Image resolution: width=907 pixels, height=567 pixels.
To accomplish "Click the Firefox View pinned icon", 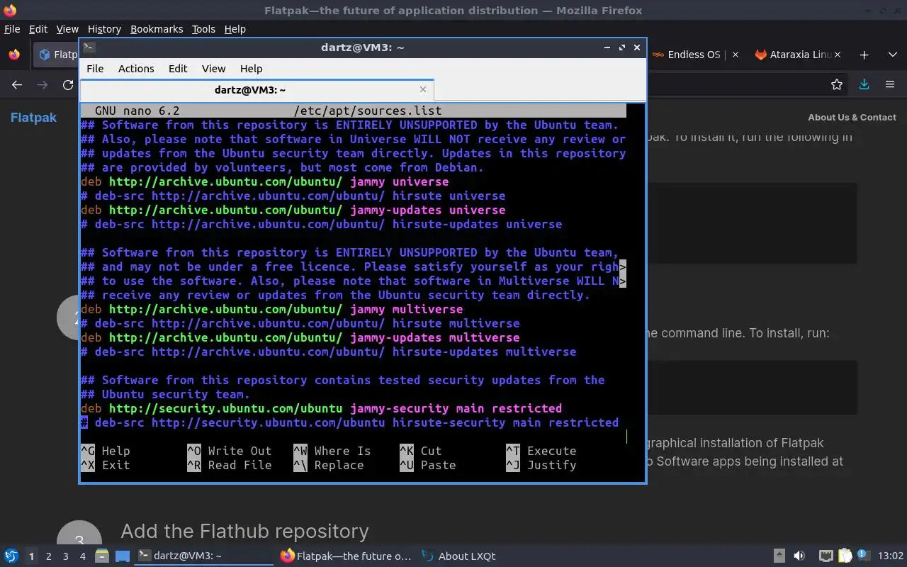I will [x=14, y=55].
